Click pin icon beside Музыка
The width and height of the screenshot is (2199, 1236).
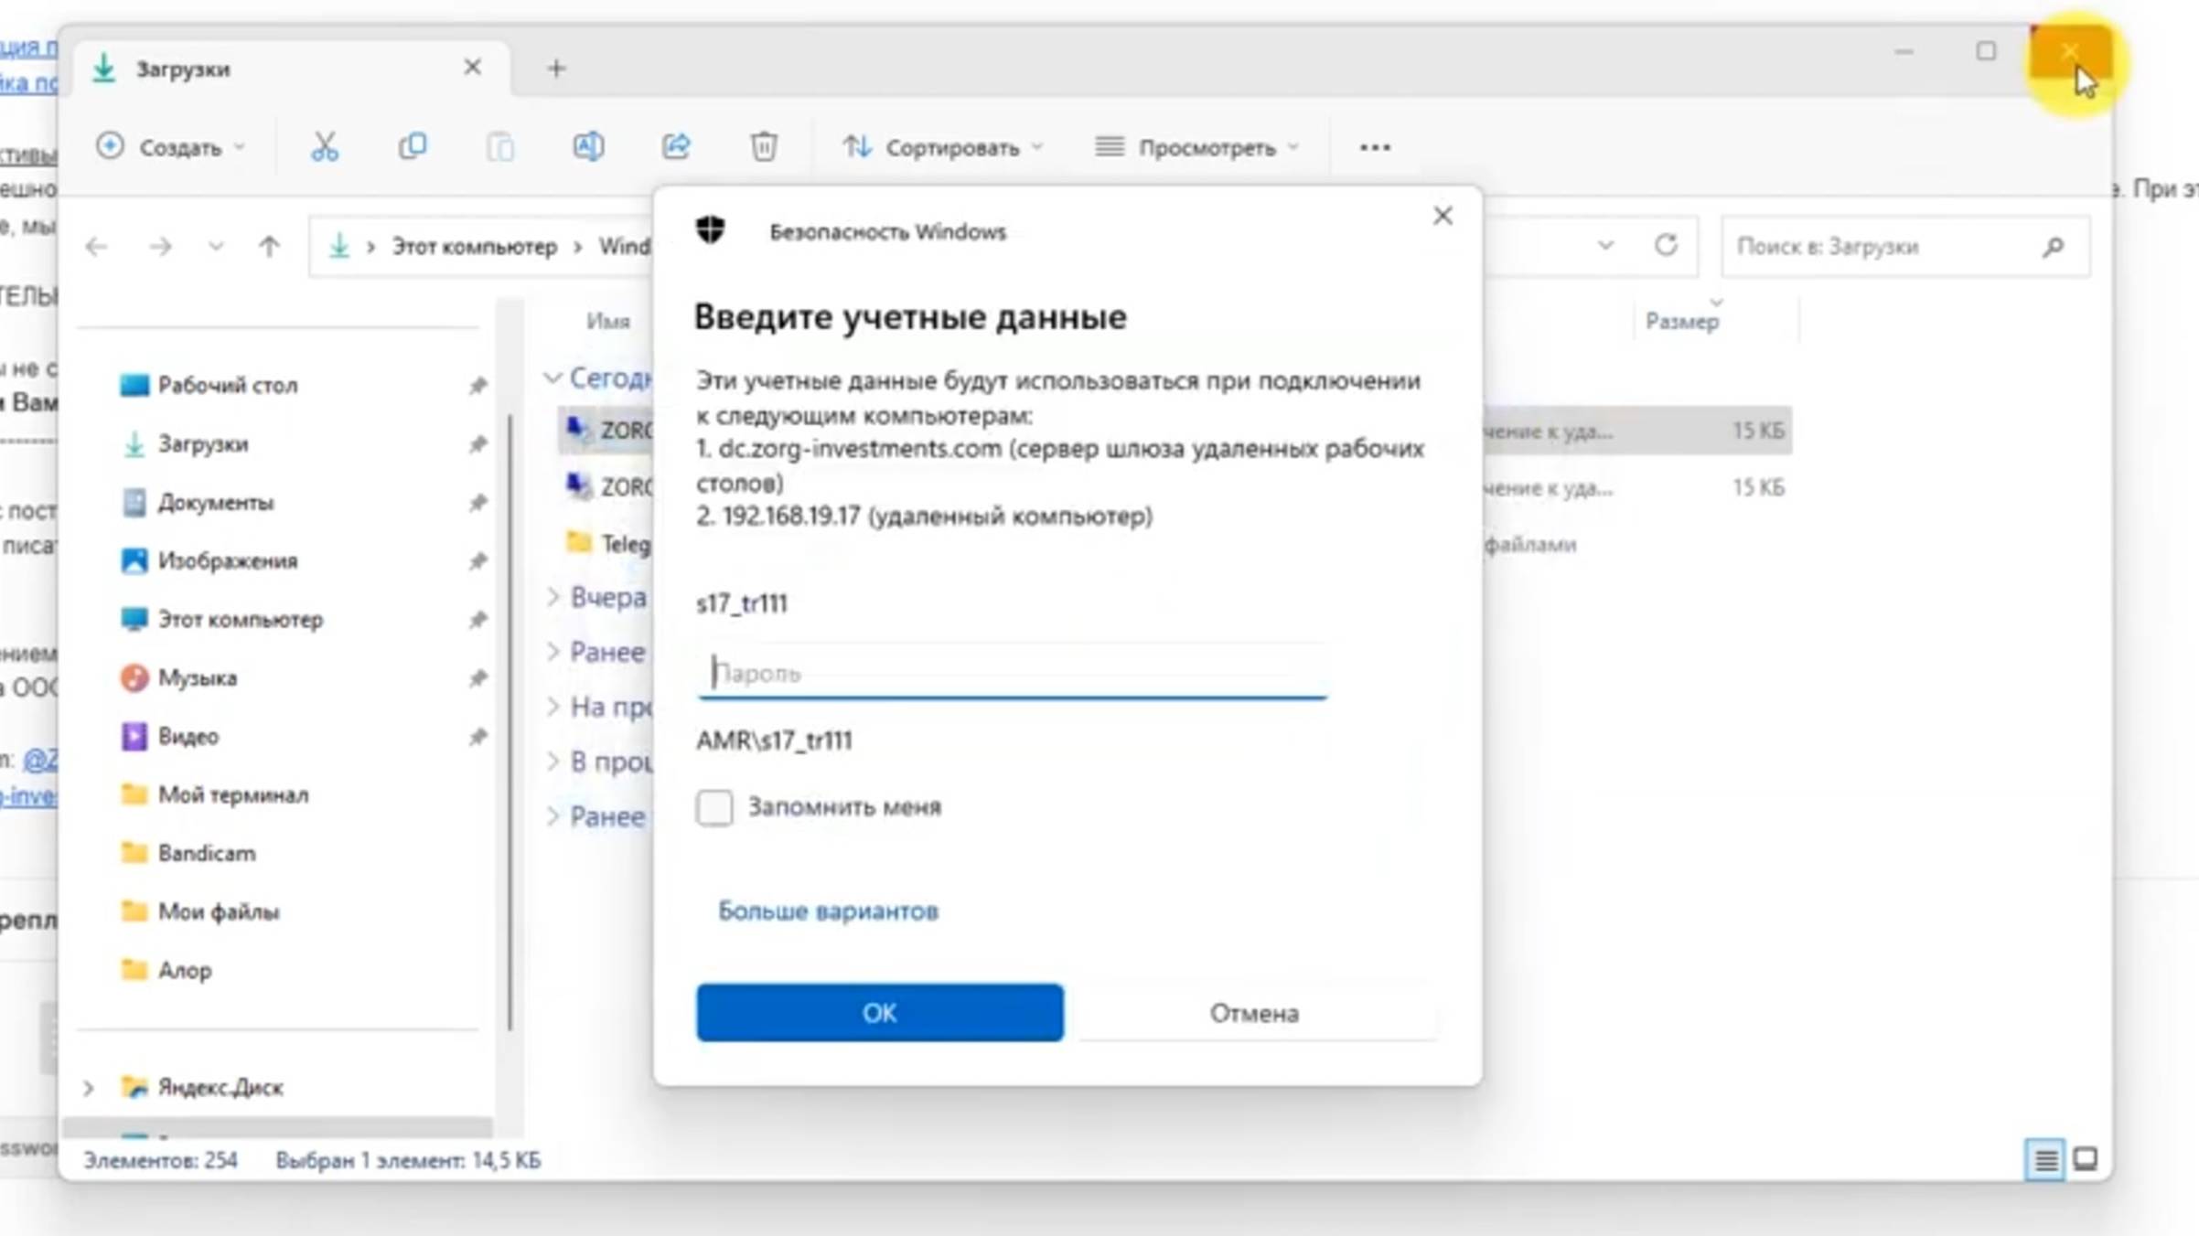477,677
